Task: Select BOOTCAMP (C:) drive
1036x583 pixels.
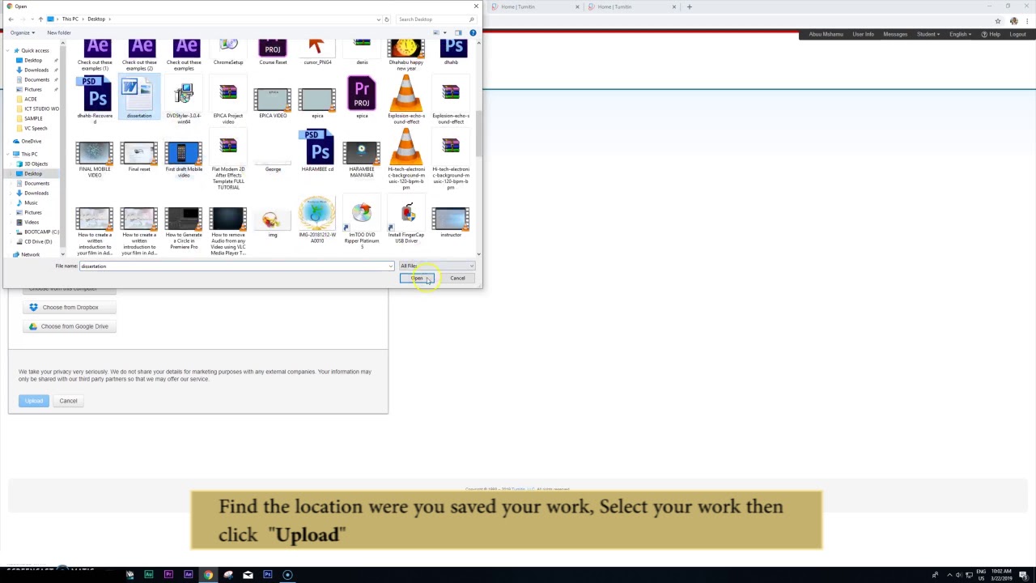Action: tap(41, 232)
